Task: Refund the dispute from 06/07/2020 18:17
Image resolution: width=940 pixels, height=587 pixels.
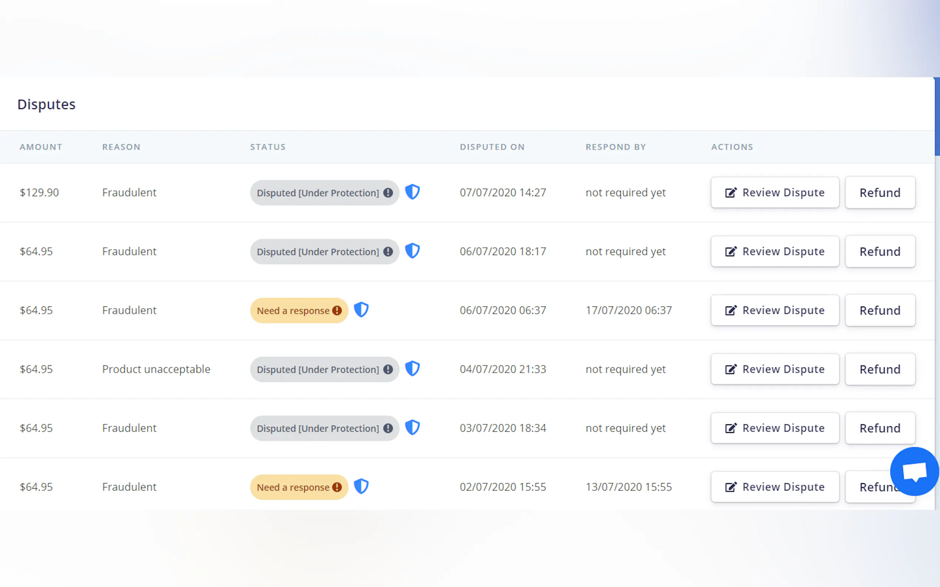Action: click(x=880, y=252)
